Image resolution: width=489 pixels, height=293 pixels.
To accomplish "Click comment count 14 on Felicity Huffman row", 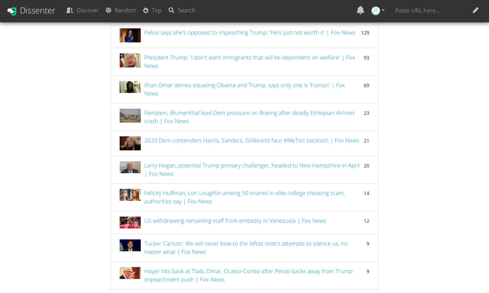I will [366, 194].
